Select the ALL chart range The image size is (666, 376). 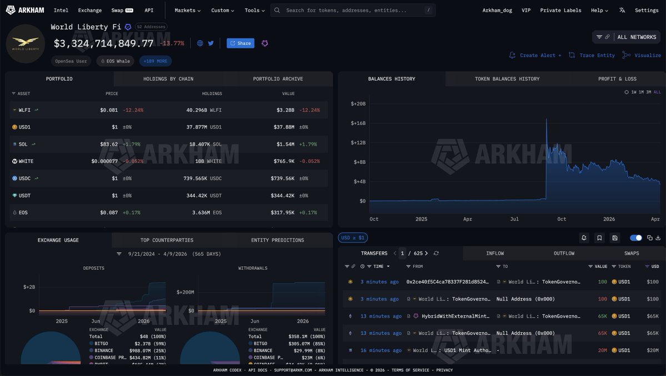click(x=657, y=92)
